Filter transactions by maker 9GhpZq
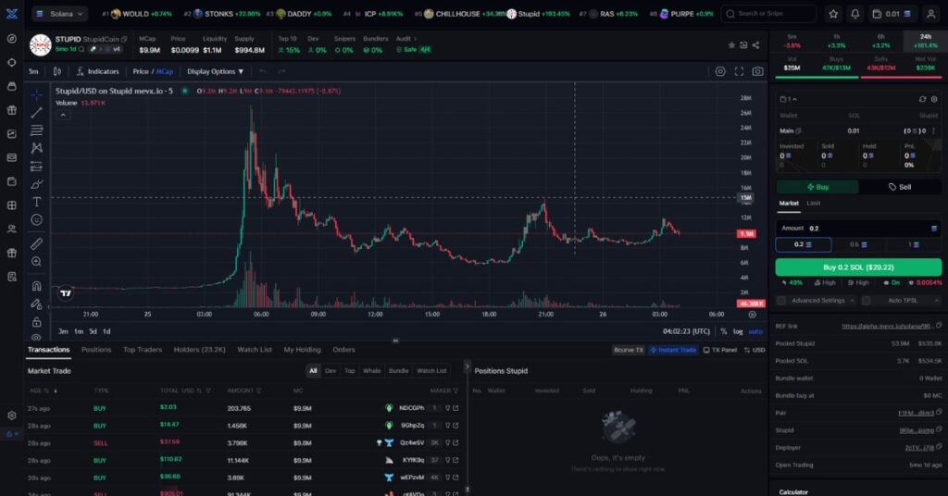Screen dimensions: 948x496 [448, 426]
